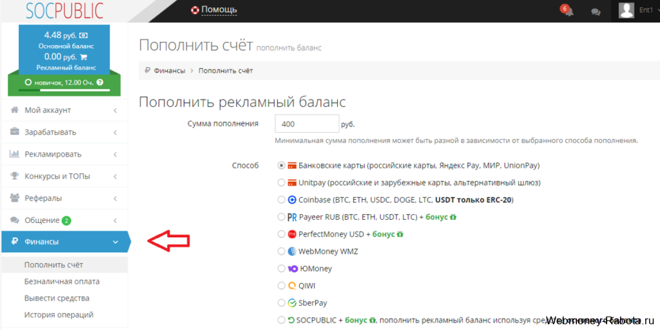This screenshot has width=660, height=332.
Task: Open История операций submenu item
Action: 59,315
